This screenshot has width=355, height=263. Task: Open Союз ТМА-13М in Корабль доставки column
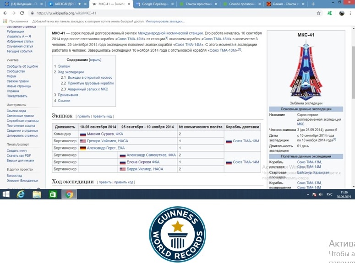[246, 141]
